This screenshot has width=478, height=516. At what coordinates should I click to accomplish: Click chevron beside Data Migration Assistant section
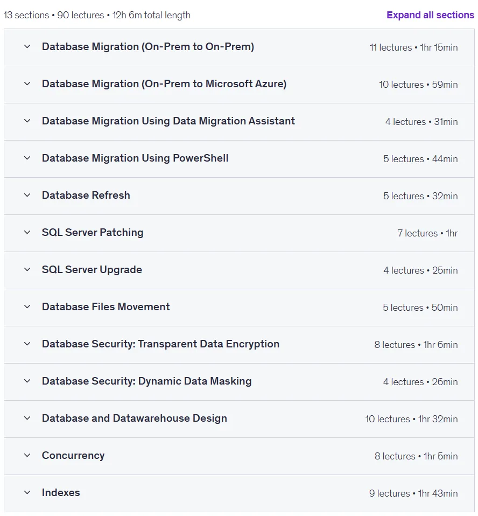(x=27, y=121)
